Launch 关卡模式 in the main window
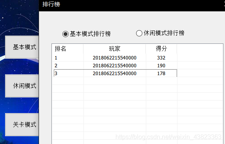The image size is (225, 144). (22, 124)
